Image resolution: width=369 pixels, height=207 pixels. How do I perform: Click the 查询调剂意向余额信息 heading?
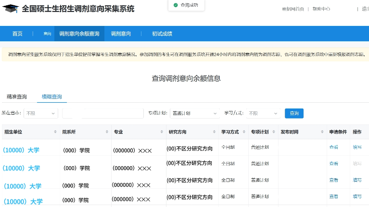(x=186, y=78)
